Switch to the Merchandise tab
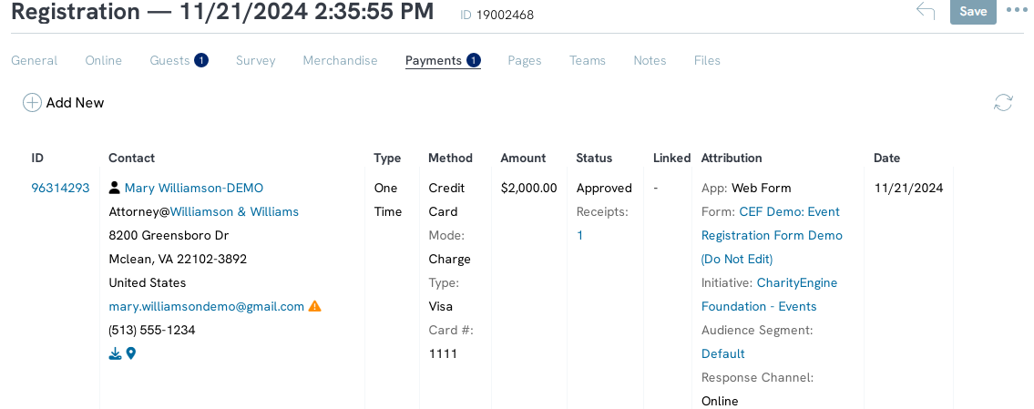The image size is (1034, 409). pos(341,60)
